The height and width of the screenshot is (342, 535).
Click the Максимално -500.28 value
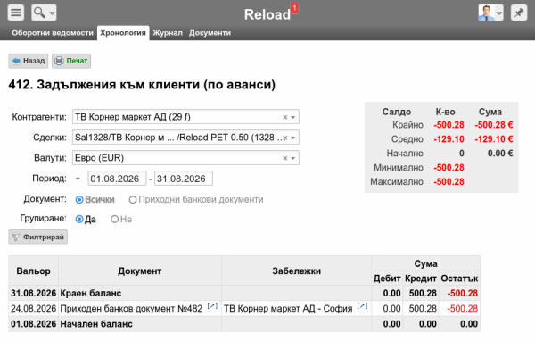tap(449, 182)
